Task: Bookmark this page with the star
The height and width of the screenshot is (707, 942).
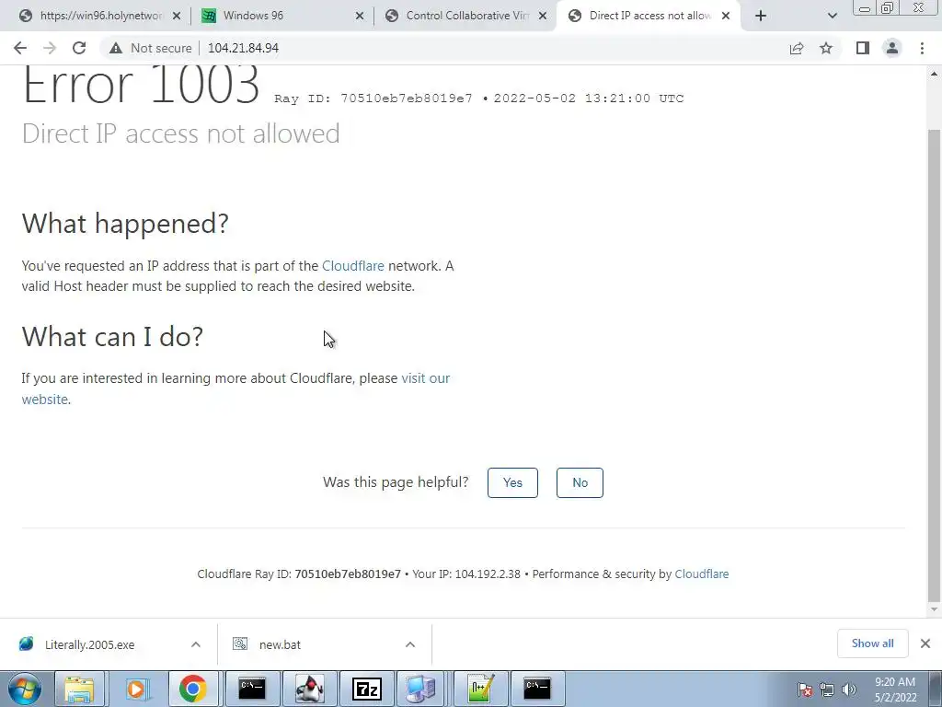Action: click(x=826, y=48)
